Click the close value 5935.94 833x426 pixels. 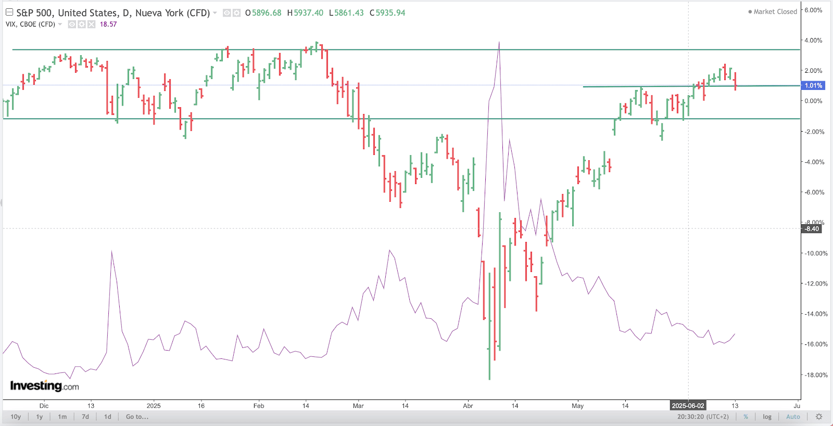point(390,13)
